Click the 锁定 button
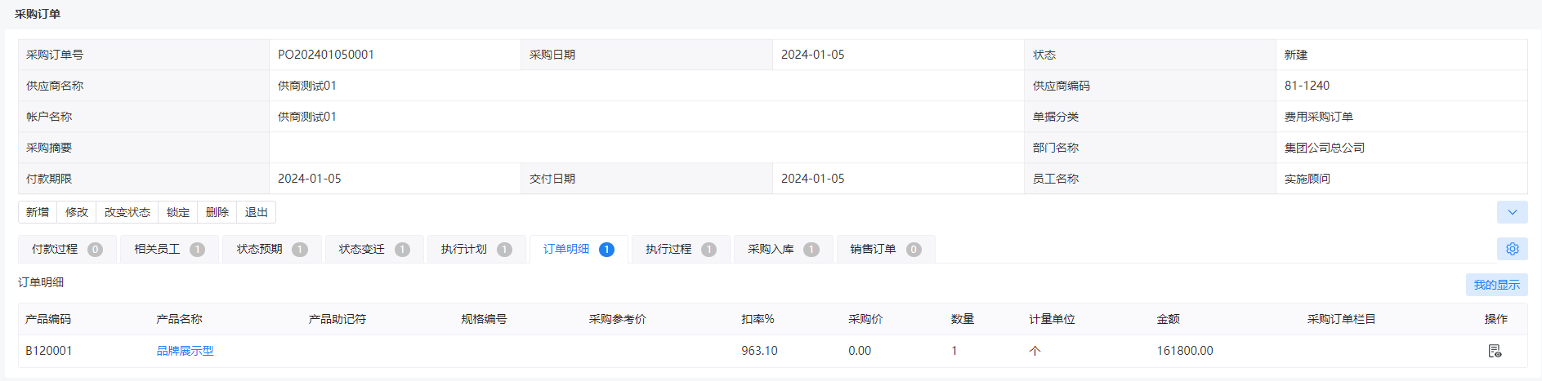 178,212
